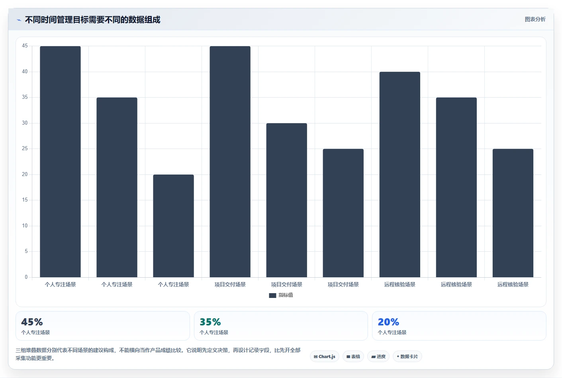Click the lightning icon beside the chart title
Viewport: 562px width, 378px height.
pyautogui.click(x=19, y=20)
